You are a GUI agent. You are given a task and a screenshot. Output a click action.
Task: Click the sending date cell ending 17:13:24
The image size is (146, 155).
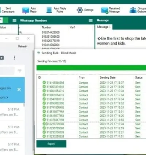click(x=112, y=124)
